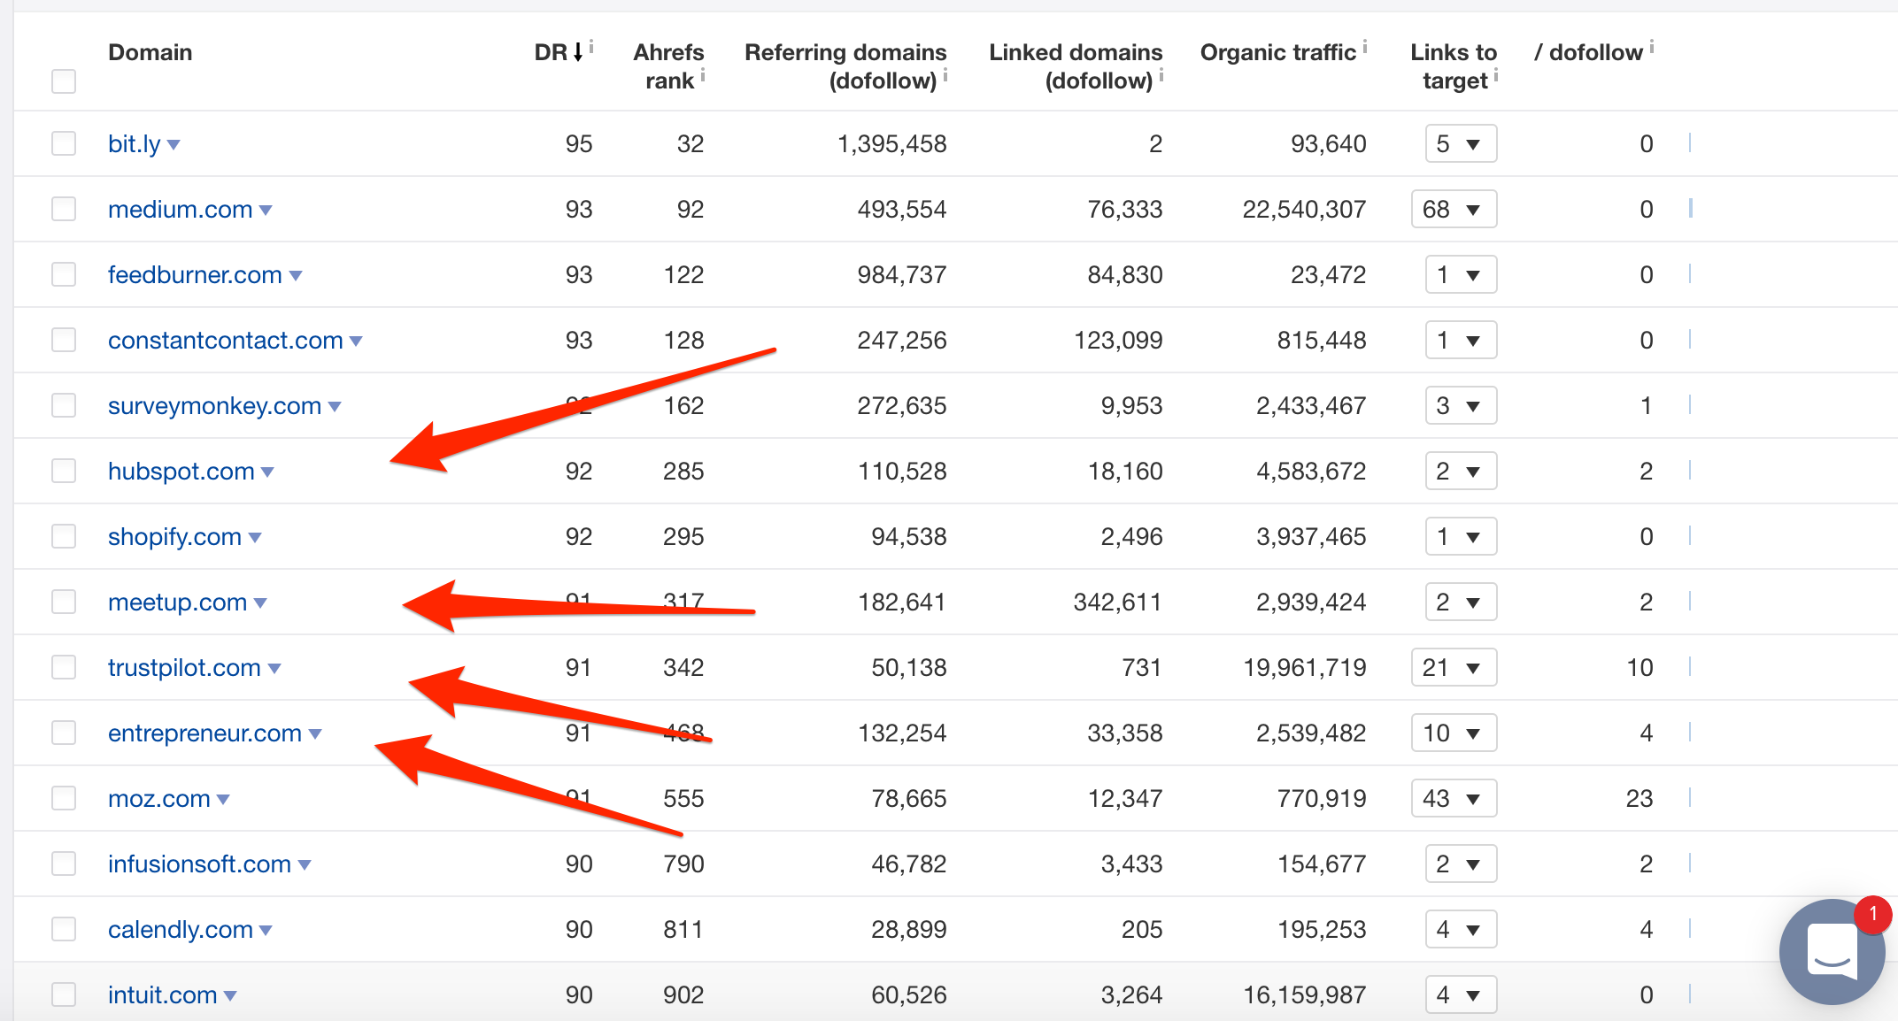Toggle the select-all checkbox in header
The image size is (1898, 1021).
point(64,81)
